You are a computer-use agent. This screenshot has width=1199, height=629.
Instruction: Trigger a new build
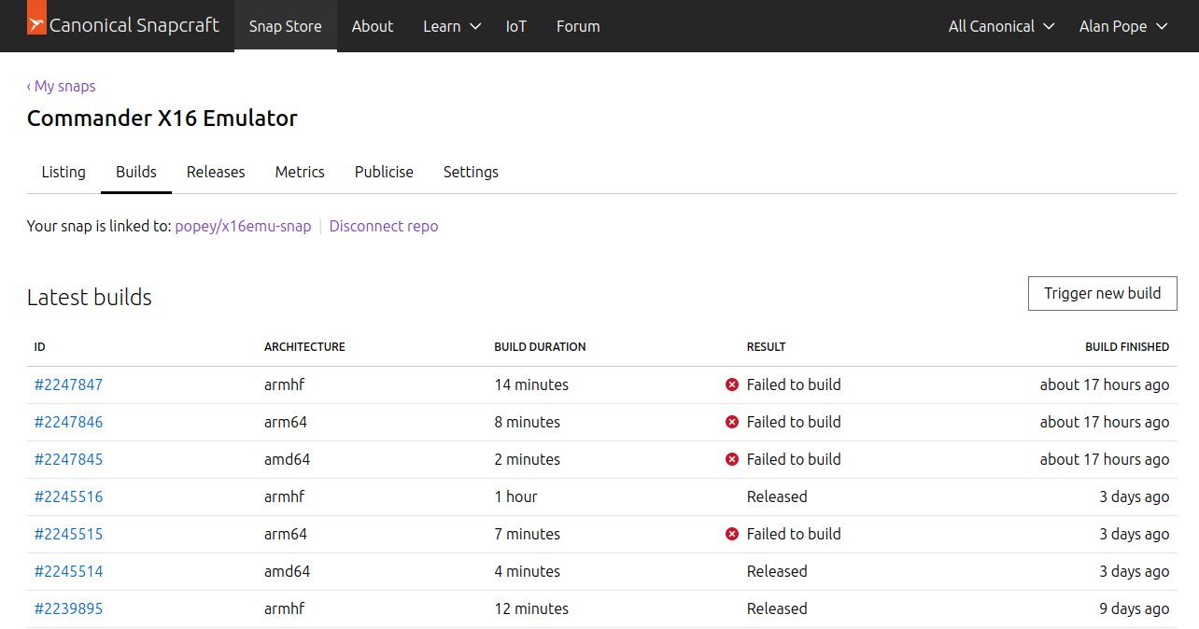pyautogui.click(x=1103, y=293)
